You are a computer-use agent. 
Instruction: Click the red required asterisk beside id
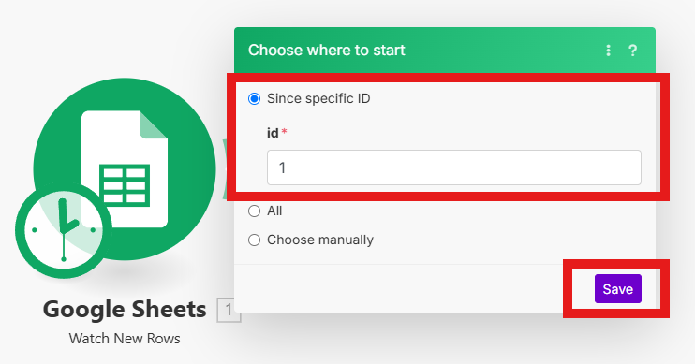[284, 132]
